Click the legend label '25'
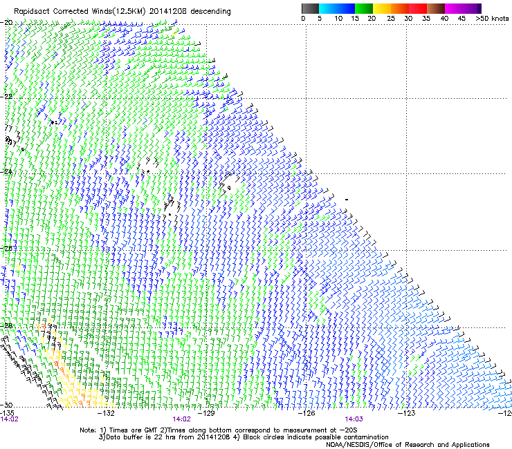 [x=391, y=19]
